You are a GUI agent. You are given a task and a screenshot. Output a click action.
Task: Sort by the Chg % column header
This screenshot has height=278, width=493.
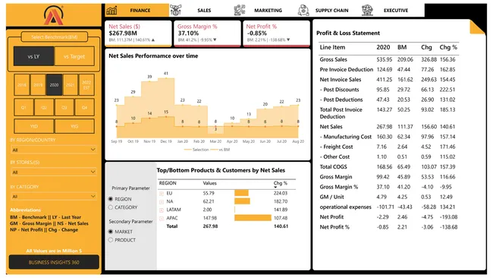(280, 183)
